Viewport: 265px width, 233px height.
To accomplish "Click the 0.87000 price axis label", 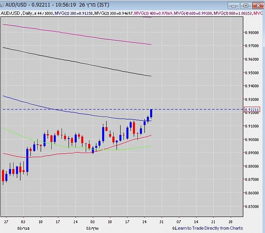I will pos(252,179).
